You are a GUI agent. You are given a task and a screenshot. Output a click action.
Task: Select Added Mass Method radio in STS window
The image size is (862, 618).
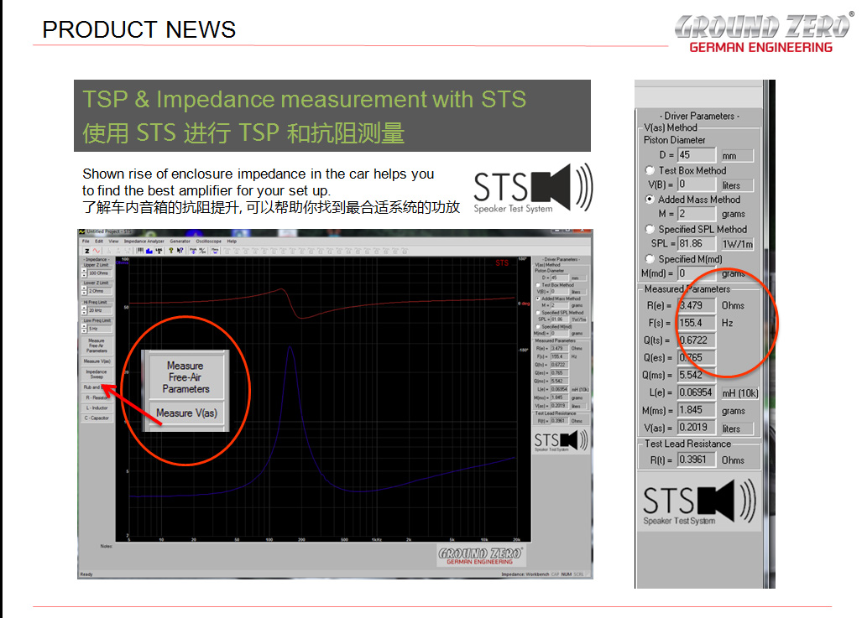[x=538, y=299]
